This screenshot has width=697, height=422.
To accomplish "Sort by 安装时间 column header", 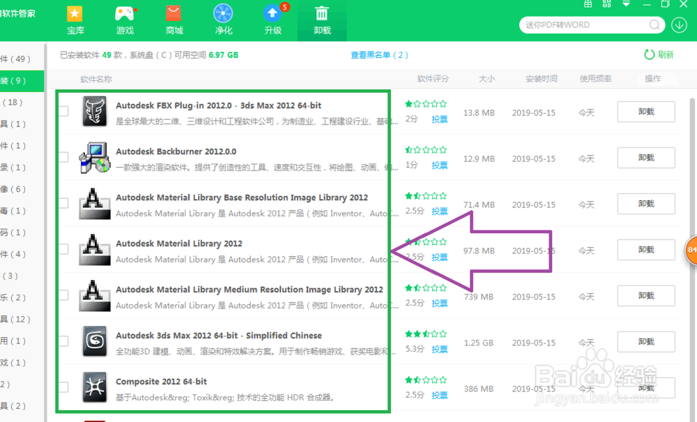I will [x=542, y=79].
